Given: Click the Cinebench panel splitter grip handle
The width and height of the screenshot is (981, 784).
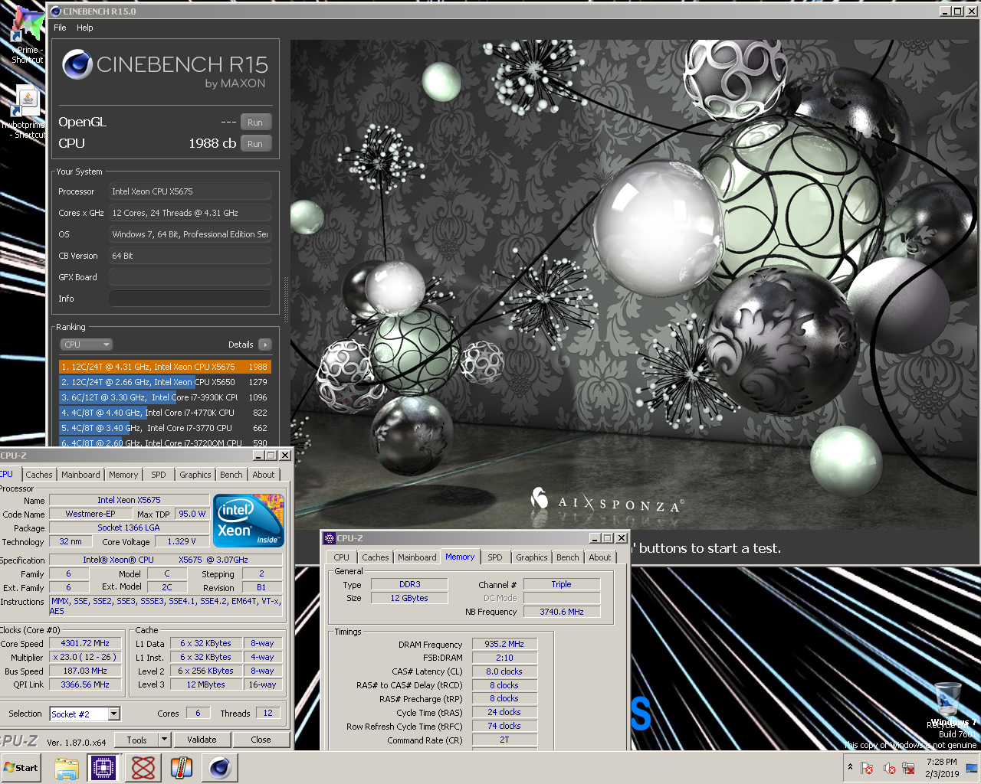Looking at the screenshot, I should [x=286, y=300].
